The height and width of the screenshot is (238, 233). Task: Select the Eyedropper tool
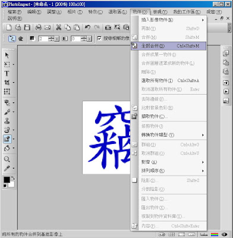tap(7, 168)
